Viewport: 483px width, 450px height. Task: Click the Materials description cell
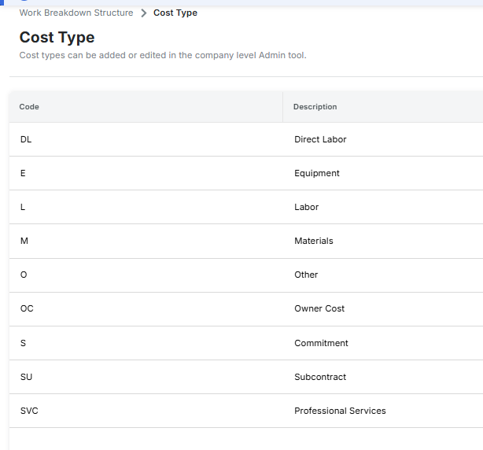point(314,241)
